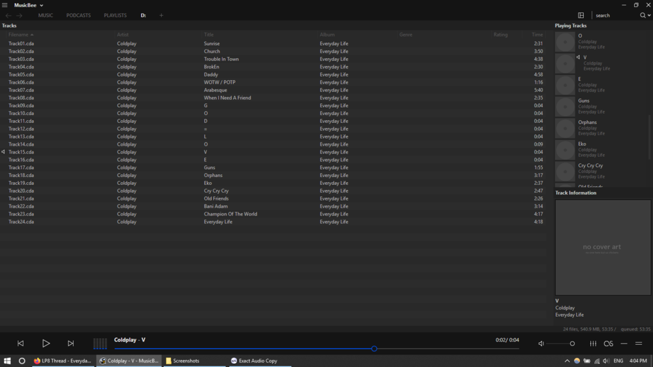Open the network tray icon
The image size is (653, 367).
point(597,361)
